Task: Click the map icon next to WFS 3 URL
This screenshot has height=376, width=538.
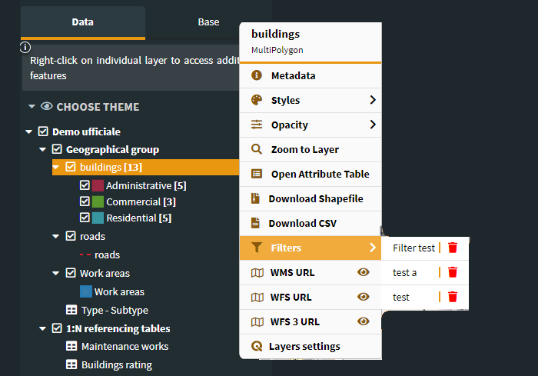Action: coord(257,321)
